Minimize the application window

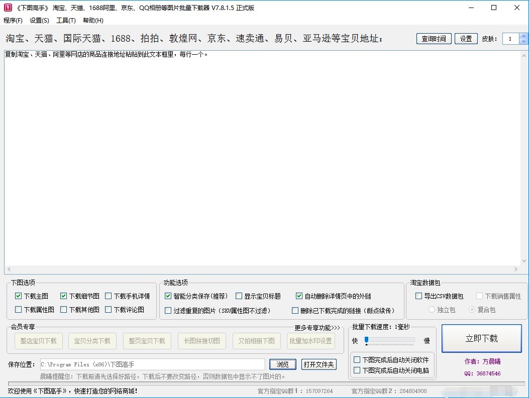point(471,8)
